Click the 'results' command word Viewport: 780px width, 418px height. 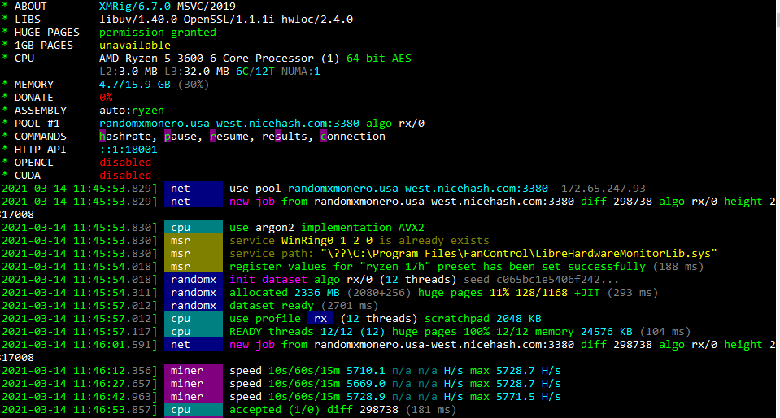[285, 137]
